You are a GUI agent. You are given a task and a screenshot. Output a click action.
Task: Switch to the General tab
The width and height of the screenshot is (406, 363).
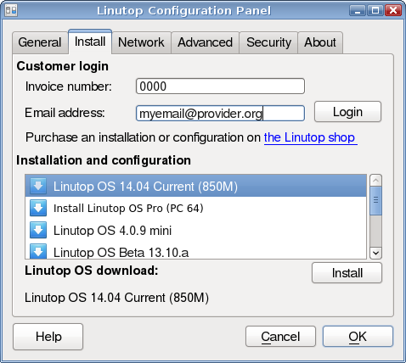pos(40,42)
